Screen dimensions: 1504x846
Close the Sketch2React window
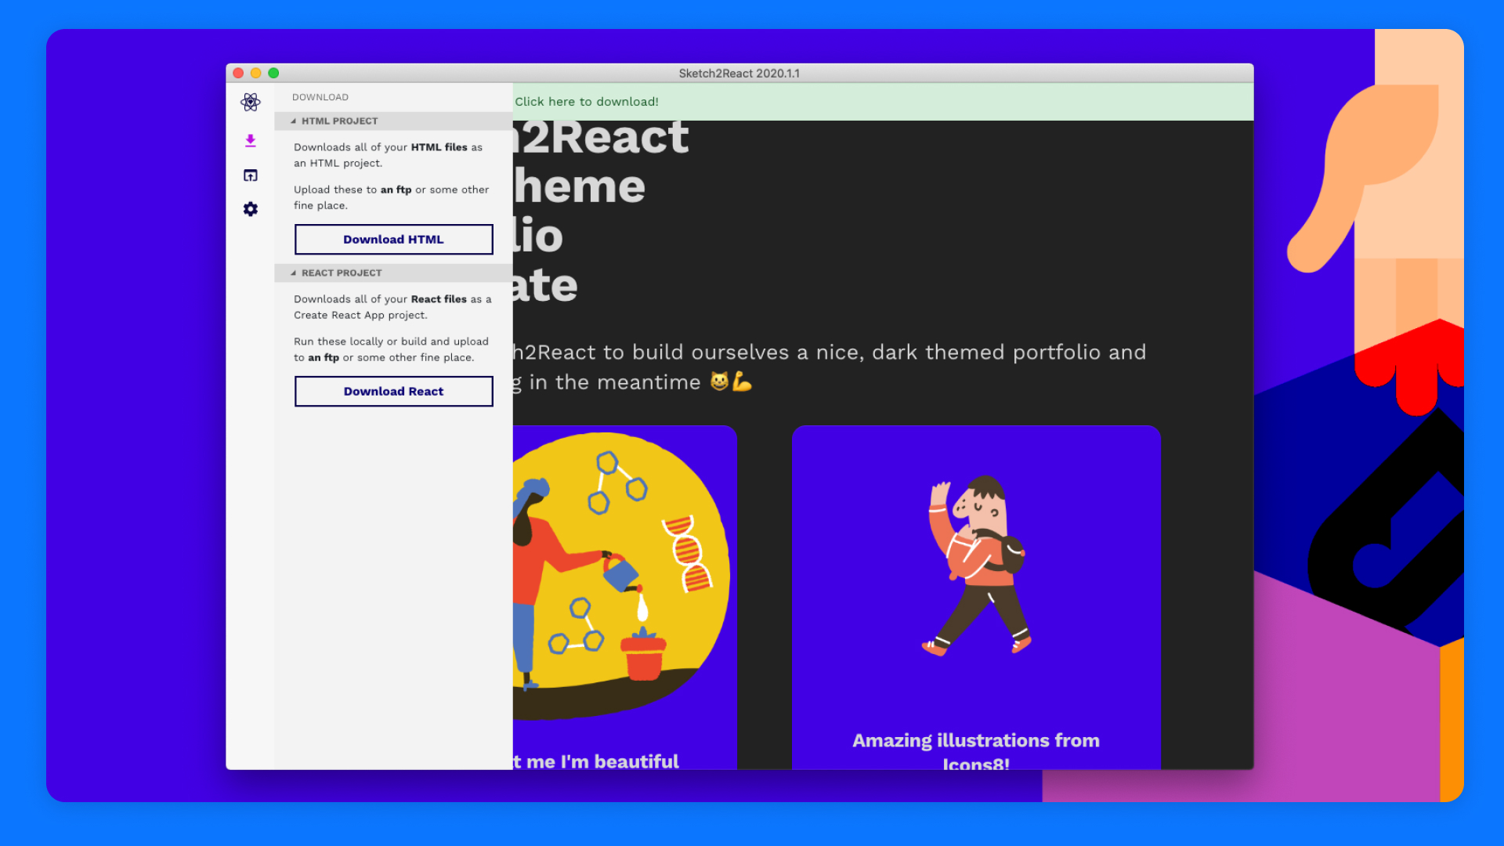point(238,73)
